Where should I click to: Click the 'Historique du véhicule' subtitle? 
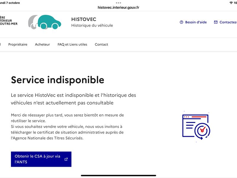pos(92,26)
